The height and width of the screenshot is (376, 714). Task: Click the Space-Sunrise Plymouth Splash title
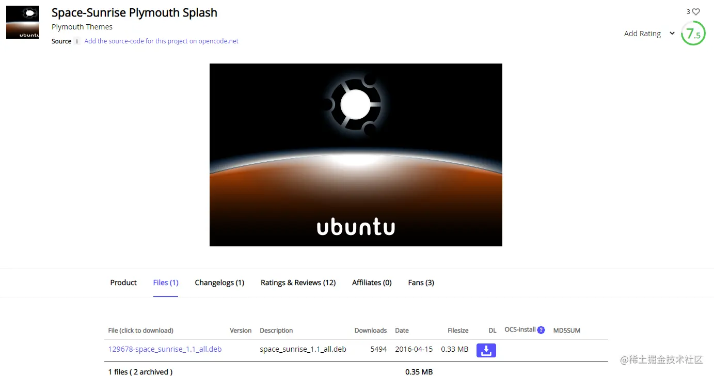pyautogui.click(x=134, y=12)
